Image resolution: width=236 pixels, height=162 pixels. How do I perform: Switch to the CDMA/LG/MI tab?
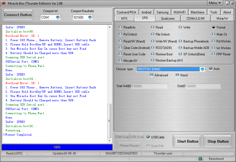pyautogui.click(x=195, y=18)
